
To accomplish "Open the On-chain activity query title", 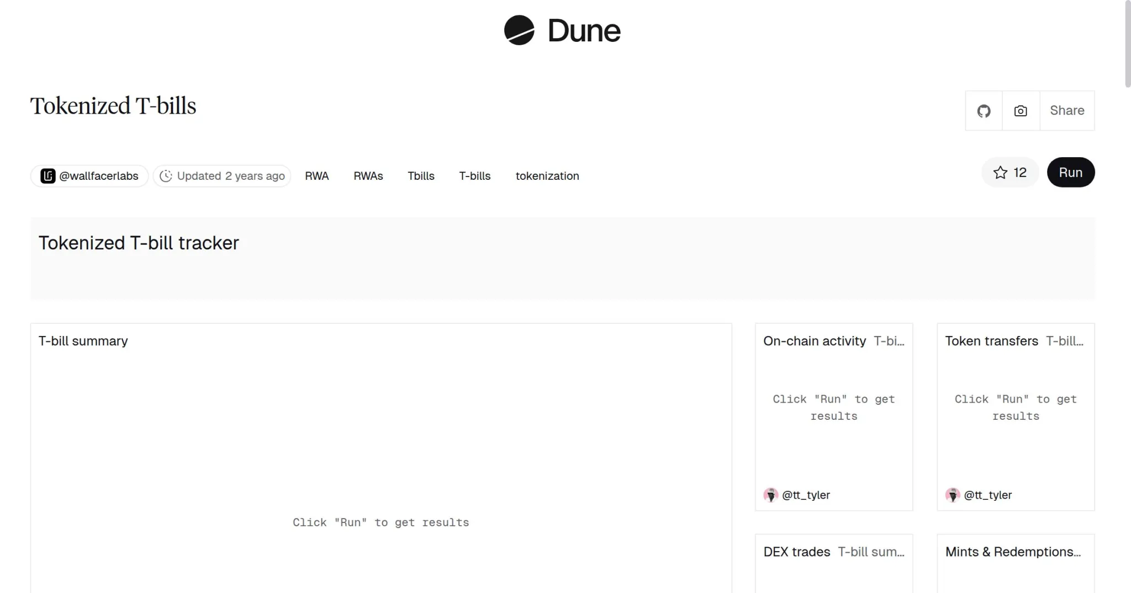I will (814, 341).
